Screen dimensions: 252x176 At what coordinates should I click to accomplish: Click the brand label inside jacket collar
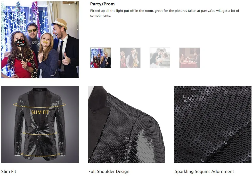click(39, 90)
